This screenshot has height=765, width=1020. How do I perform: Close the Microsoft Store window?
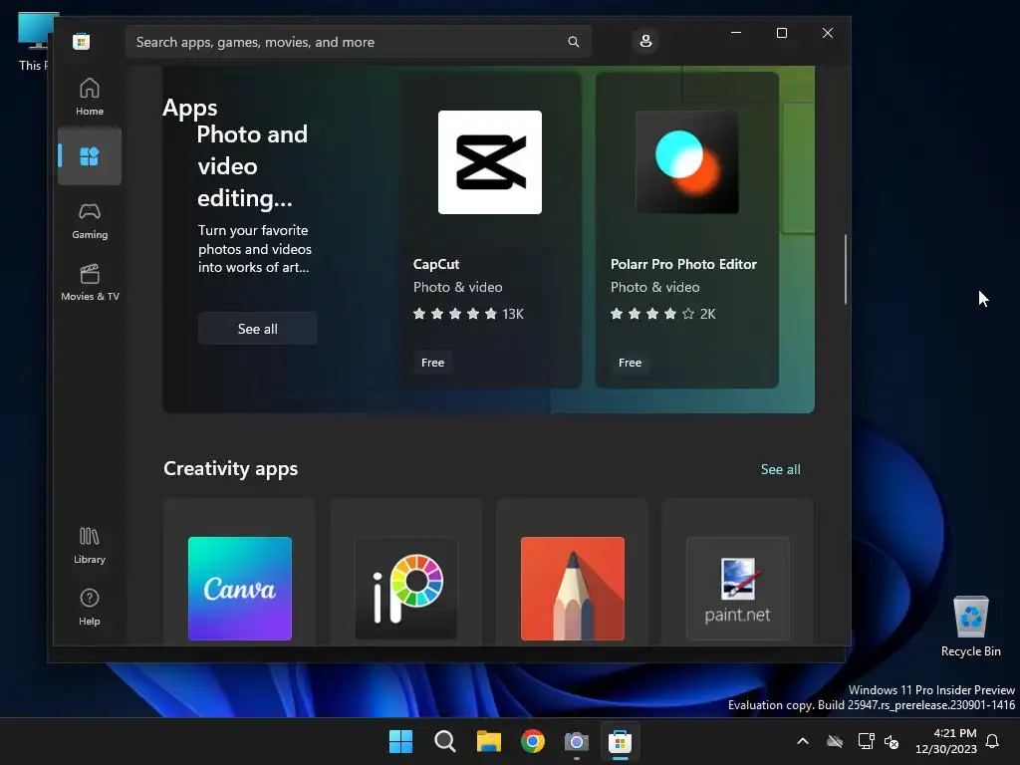(x=828, y=33)
